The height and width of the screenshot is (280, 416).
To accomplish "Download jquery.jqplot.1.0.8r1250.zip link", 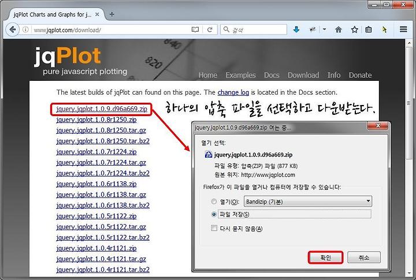I will point(96,120).
